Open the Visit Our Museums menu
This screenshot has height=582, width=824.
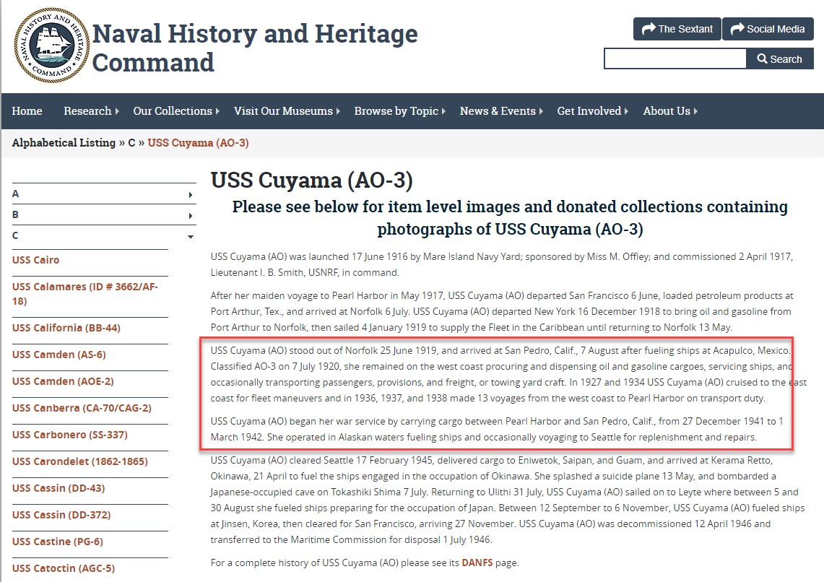pyautogui.click(x=287, y=111)
